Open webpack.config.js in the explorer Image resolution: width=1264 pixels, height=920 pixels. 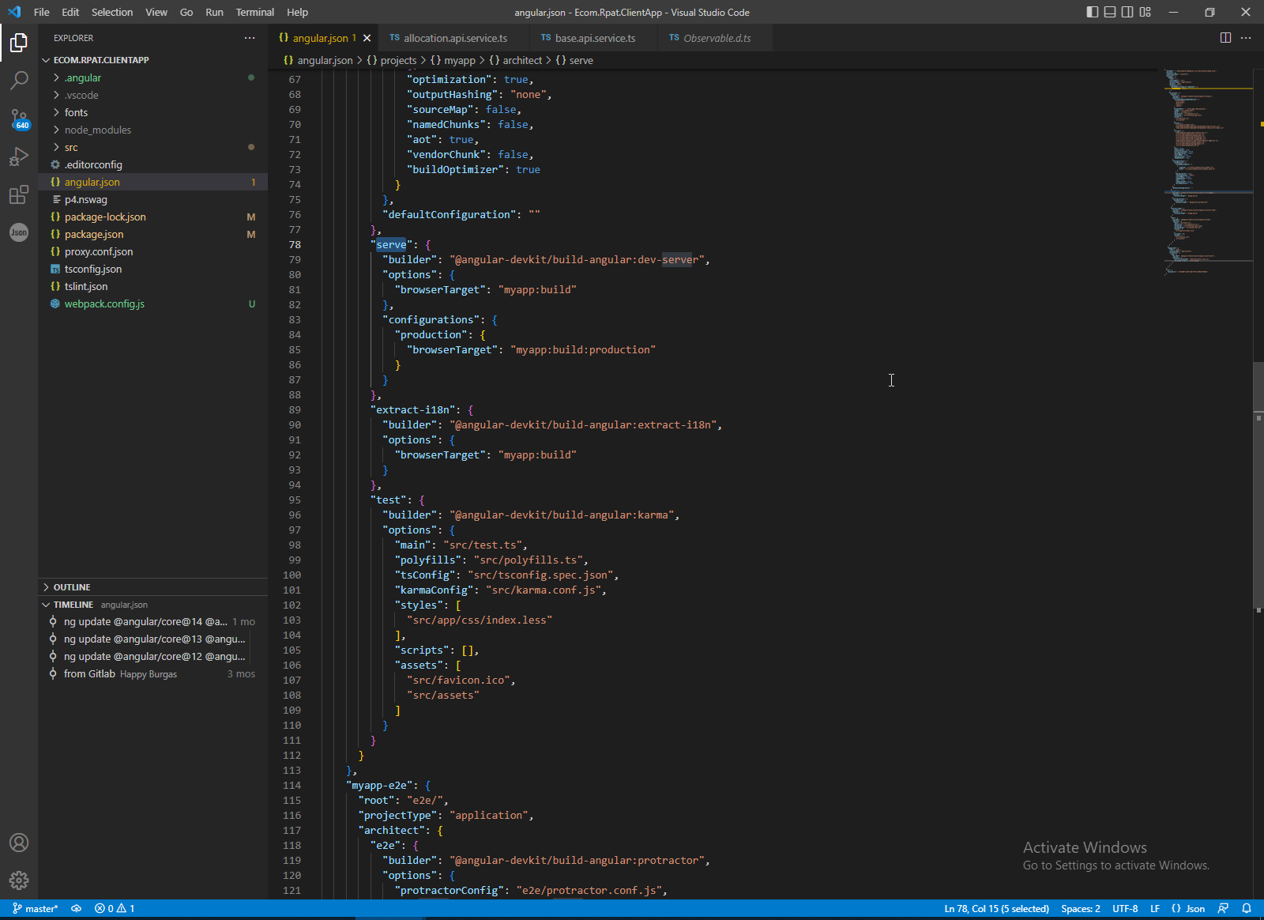point(104,304)
